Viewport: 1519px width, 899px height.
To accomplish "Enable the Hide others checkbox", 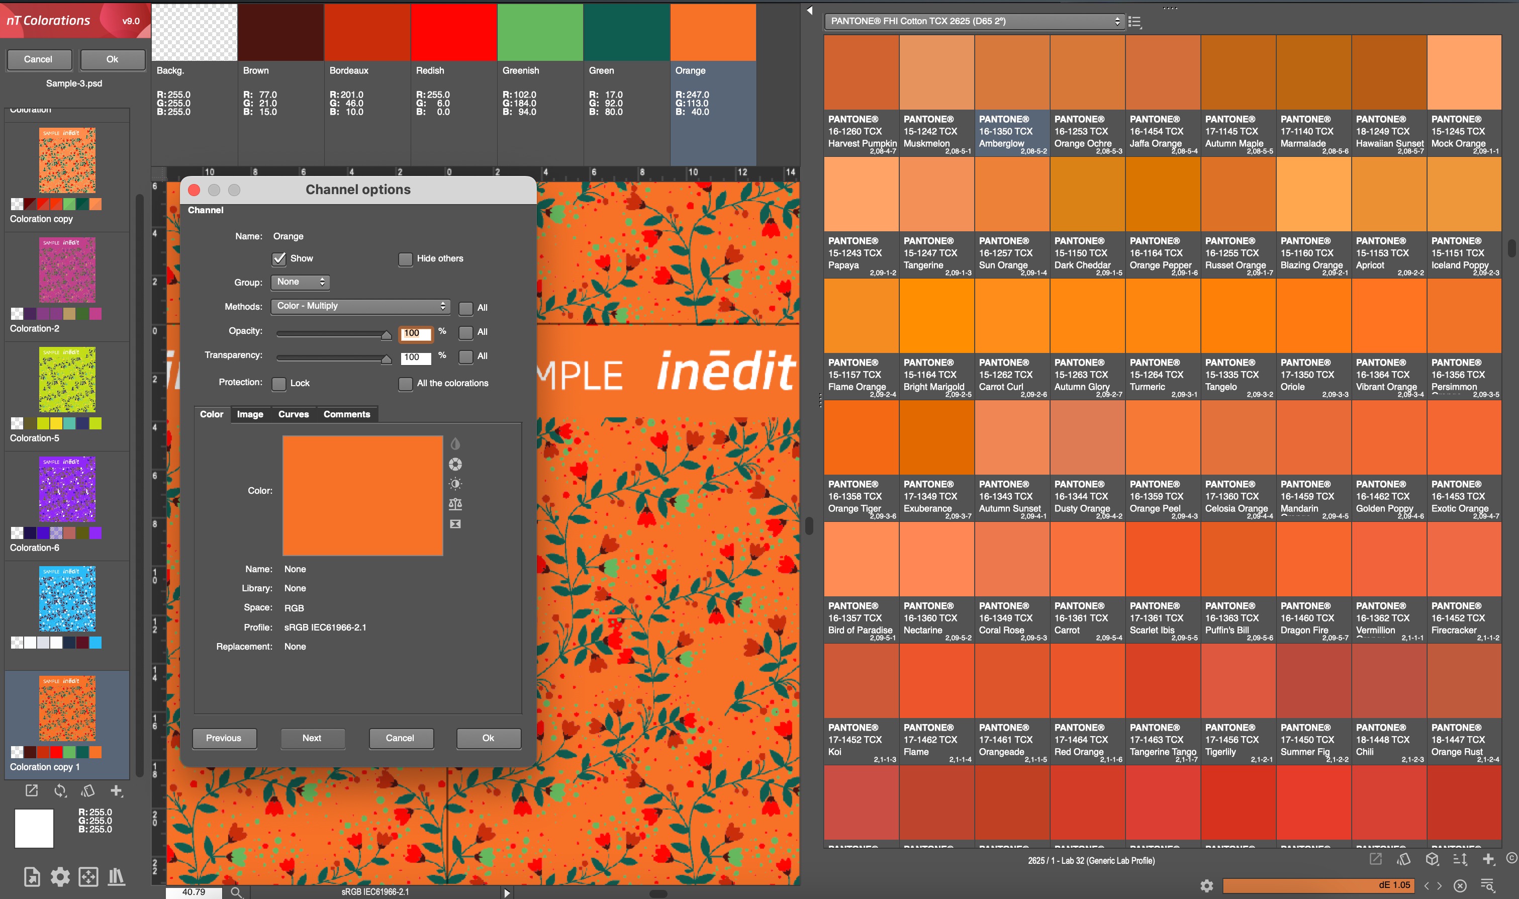I will [405, 259].
